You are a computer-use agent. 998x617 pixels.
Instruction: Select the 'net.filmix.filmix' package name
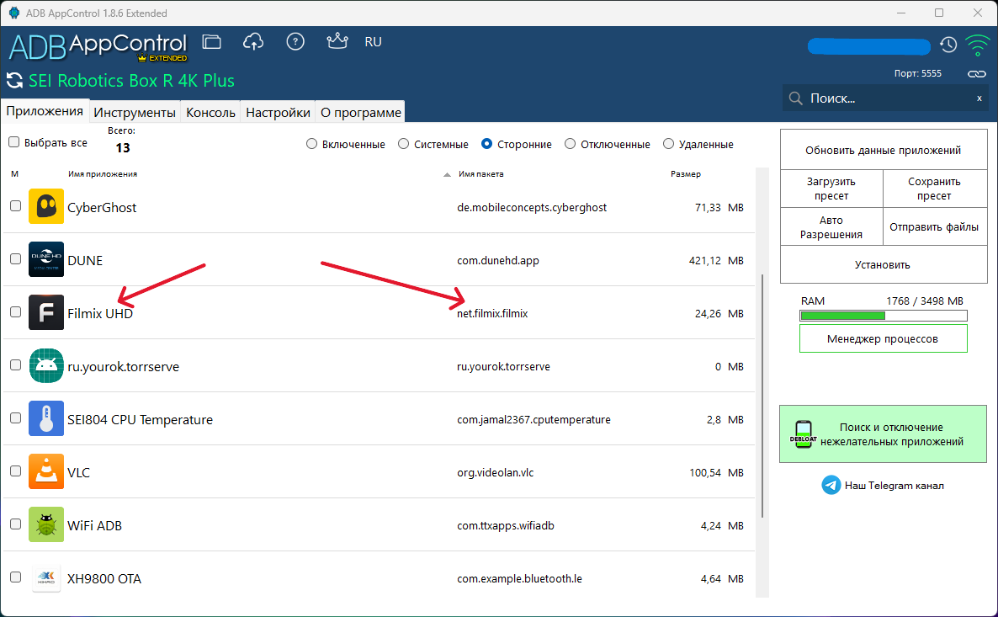pos(492,313)
